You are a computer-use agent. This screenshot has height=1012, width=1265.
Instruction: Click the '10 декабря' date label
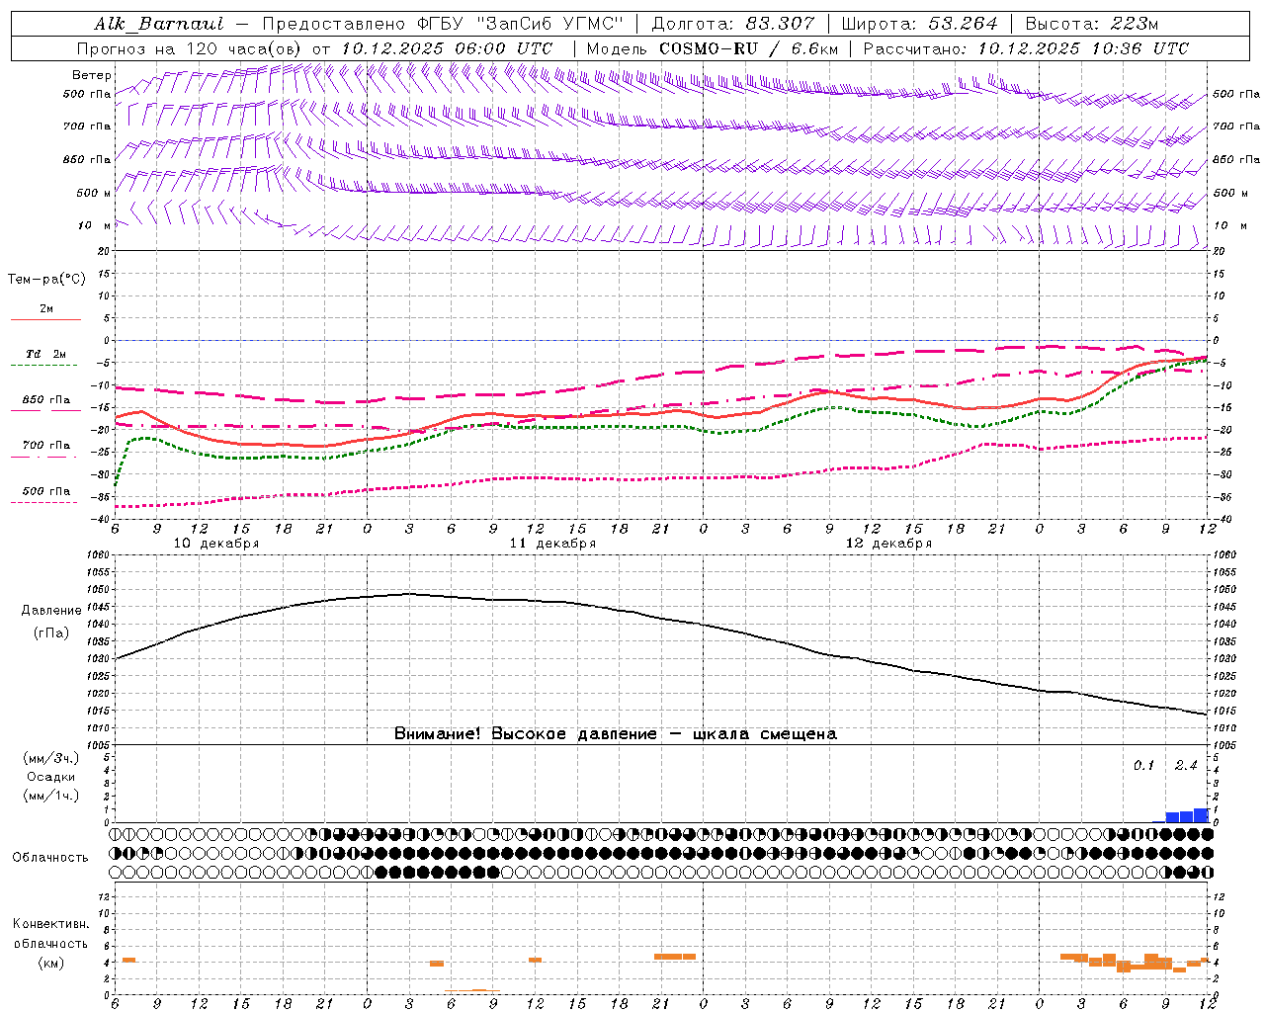pyautogui.click(x=216, y=543)
